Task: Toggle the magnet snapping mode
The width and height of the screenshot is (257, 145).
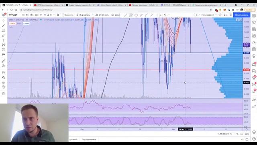Action: tap(4, 72)
